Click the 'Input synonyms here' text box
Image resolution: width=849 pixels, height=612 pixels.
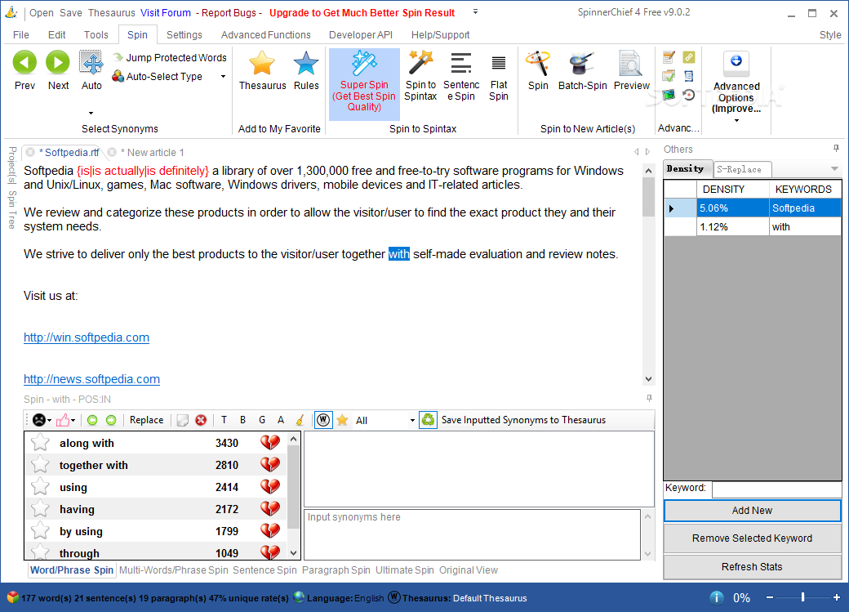click(472, 534)
